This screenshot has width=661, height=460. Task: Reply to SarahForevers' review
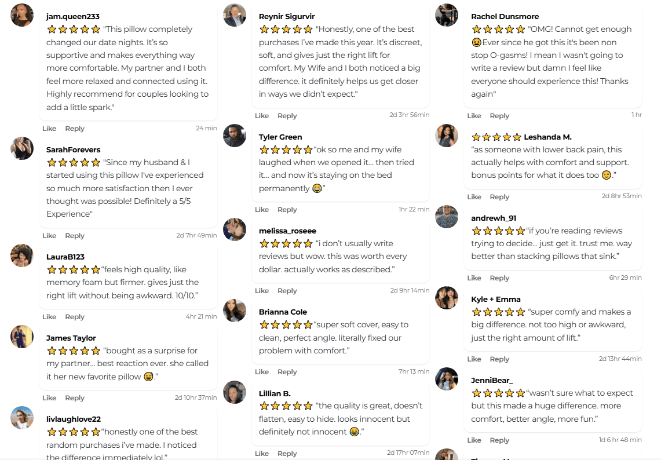(75, 236)
